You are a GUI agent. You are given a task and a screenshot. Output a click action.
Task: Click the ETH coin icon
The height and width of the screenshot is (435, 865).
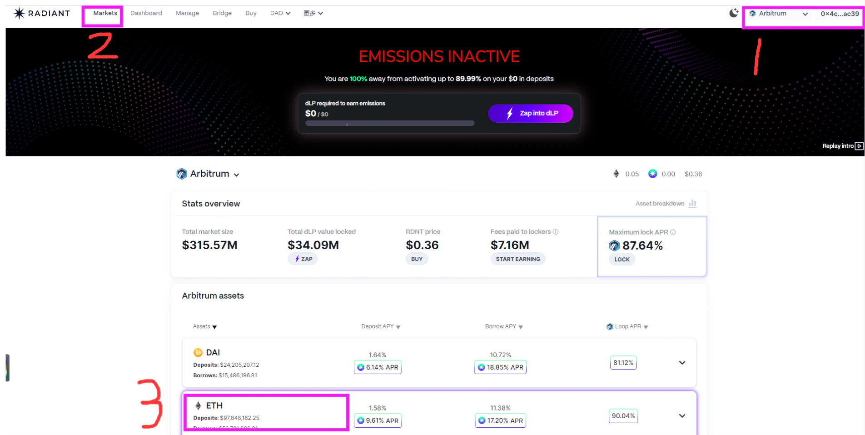coord(198,405)
